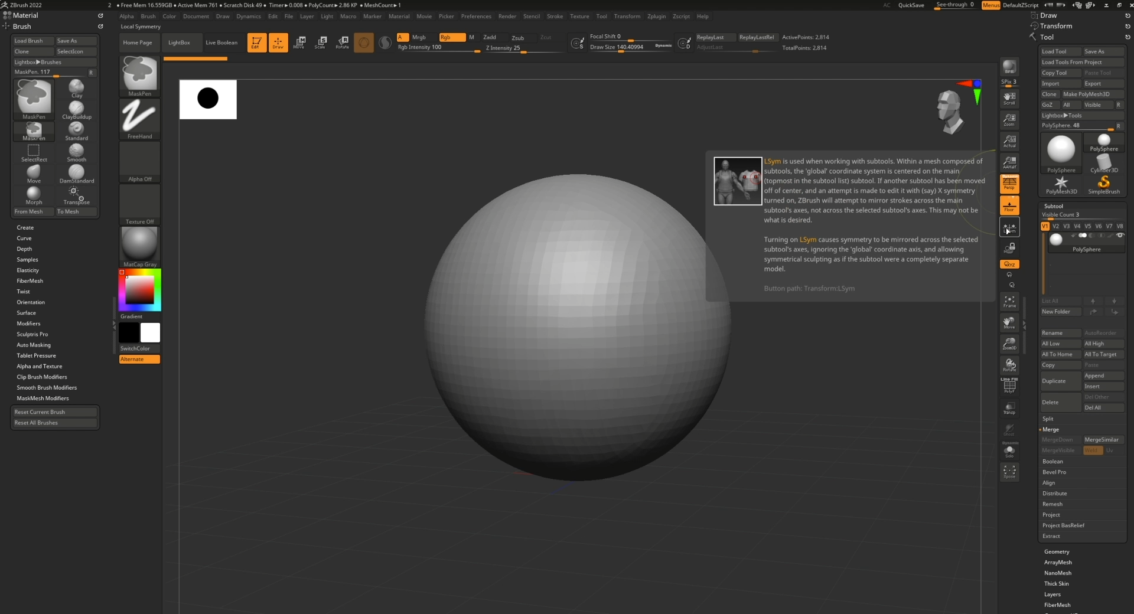Expand the Geometry subpalette
The image size is (1134, 614).
click(1057, 551)
